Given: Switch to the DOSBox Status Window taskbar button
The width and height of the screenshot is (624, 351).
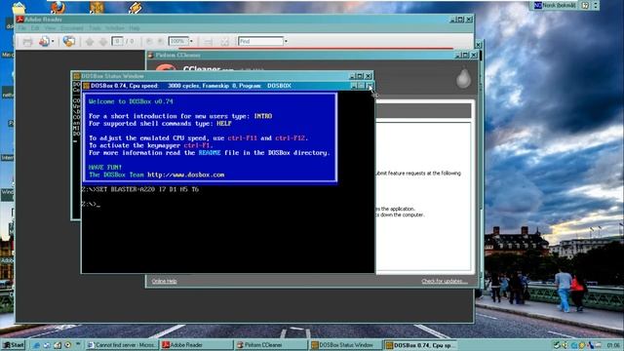Looking at the screenshot, I should tap(346, 345).
